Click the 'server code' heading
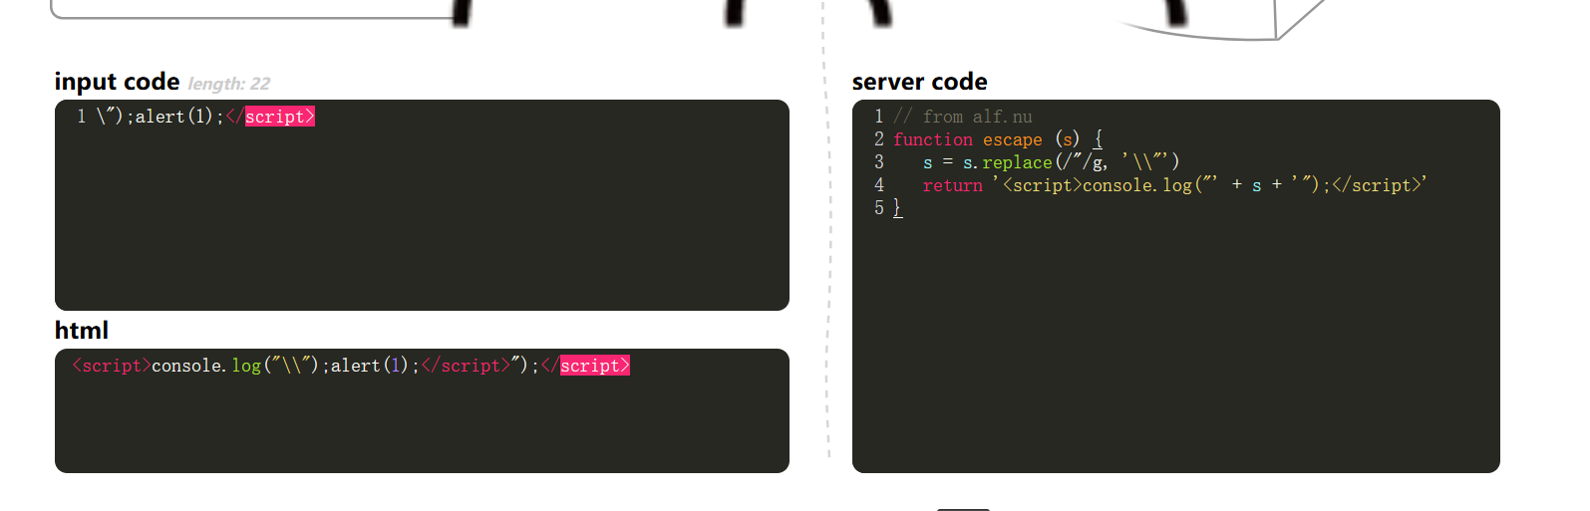Image resolution: width=1590 pixels, height=511 pixels. tap(920, 82)
